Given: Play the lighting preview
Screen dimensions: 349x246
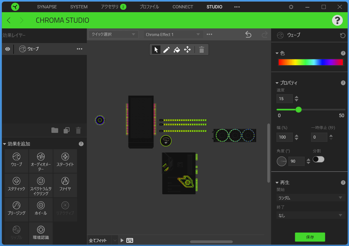Looking at the screenshot, I should tap(122, 240).
